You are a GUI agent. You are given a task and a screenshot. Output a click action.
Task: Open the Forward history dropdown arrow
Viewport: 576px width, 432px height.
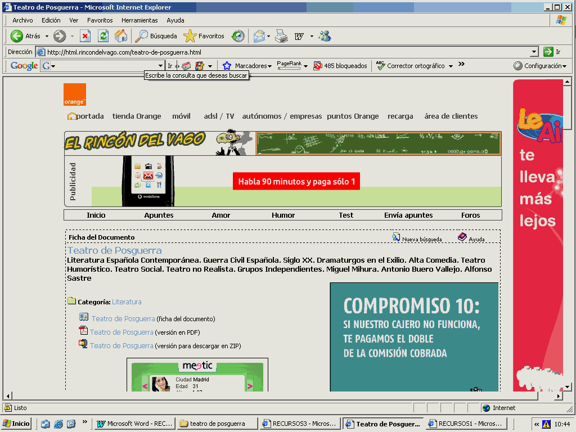[x=72, y=37]
